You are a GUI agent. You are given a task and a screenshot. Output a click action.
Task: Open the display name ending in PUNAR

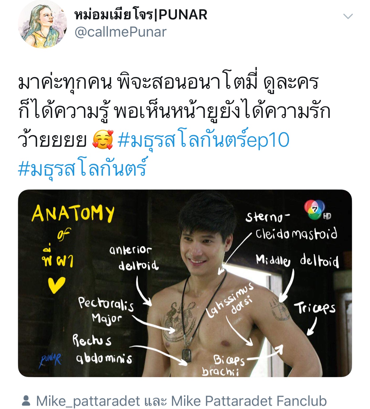pos(141,14)
